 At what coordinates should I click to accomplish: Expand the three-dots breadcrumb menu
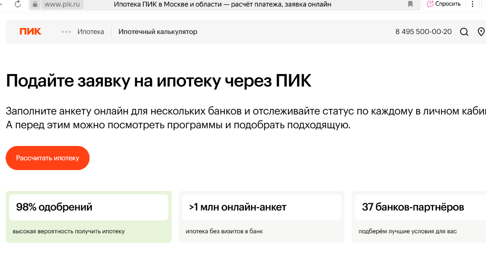pos(66,31)
